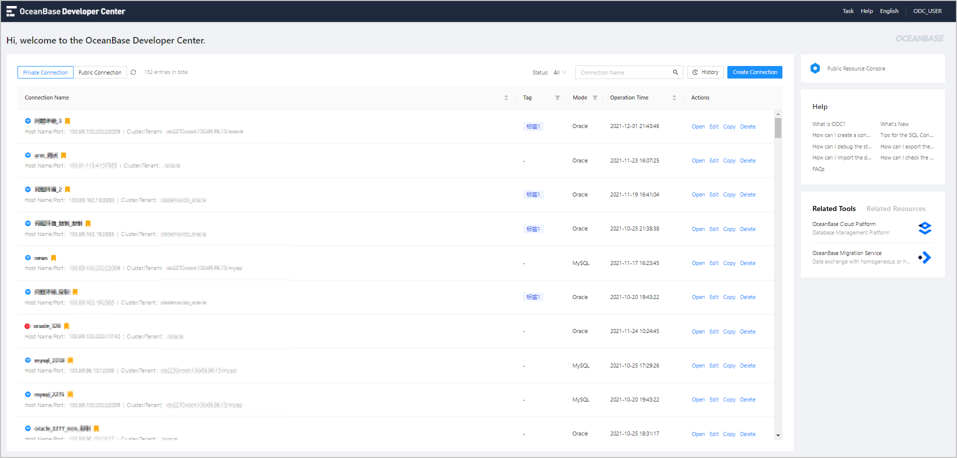This screenshot has height=458, width=957.
Task: Click the OceanBase Developer Center logo icon
Action: 11,11
